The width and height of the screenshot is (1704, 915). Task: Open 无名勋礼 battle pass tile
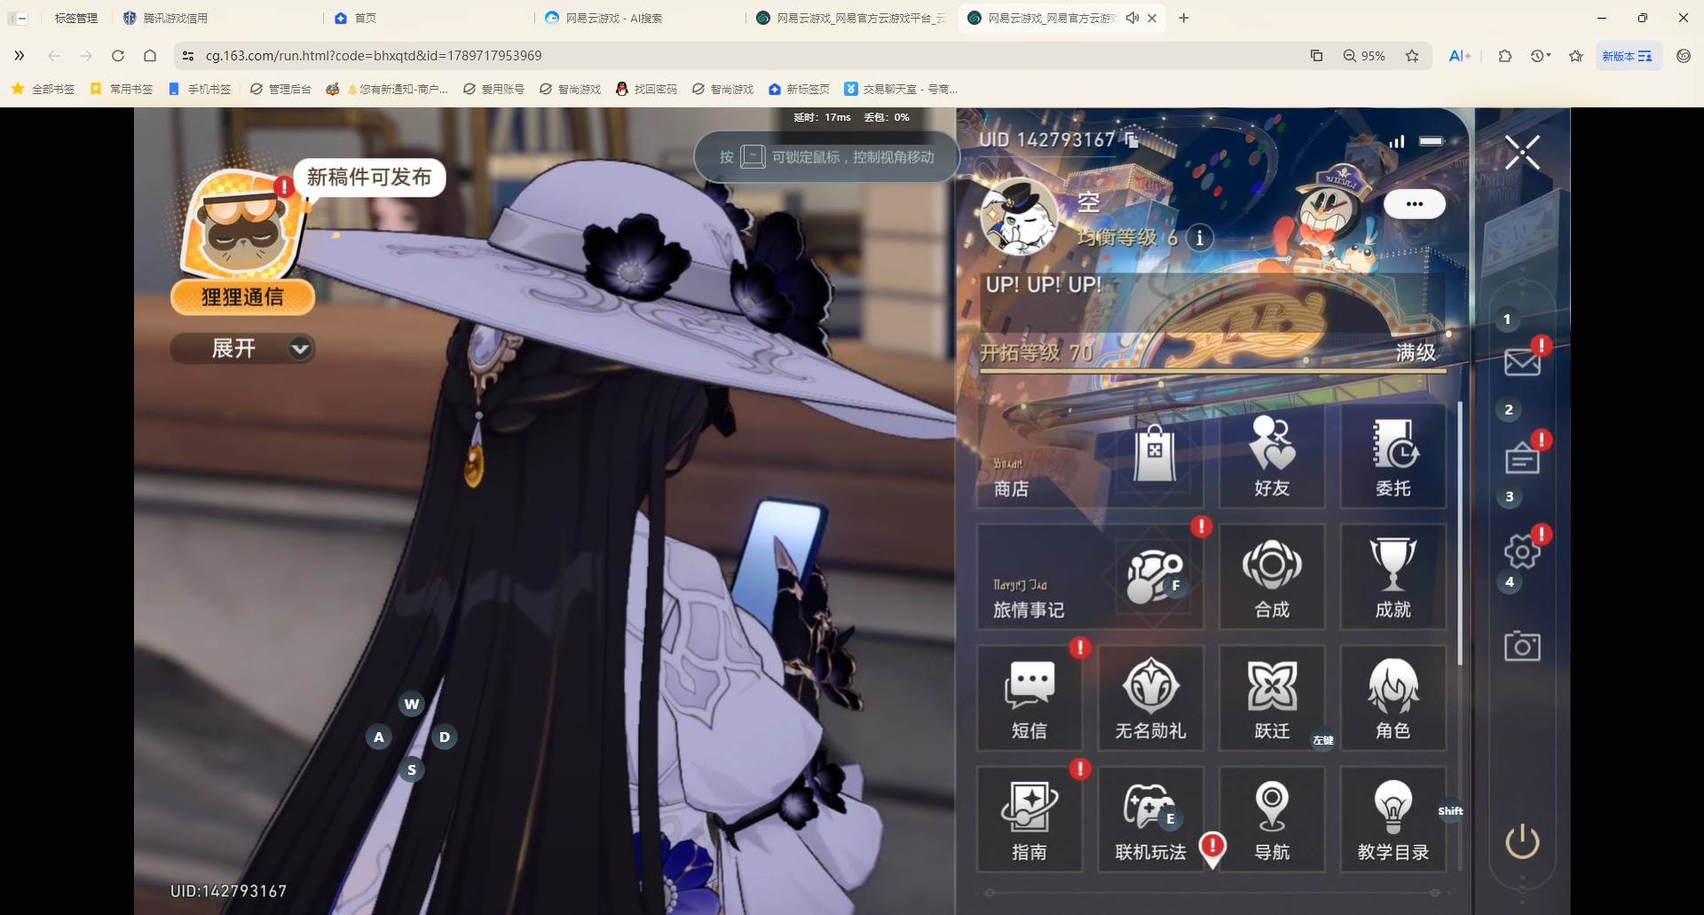(1150, 698)
